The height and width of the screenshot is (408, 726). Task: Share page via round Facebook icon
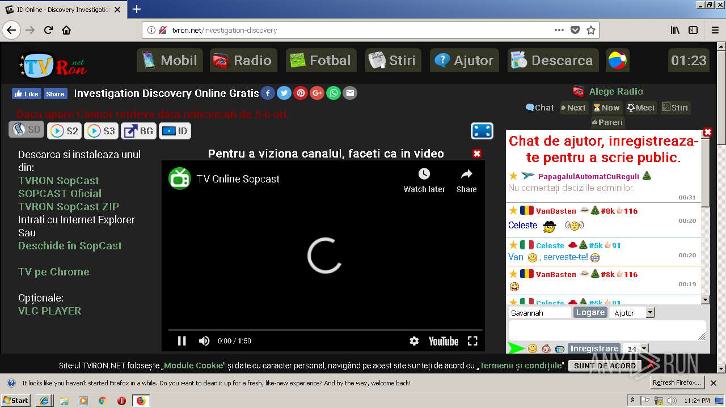[x=268, y=93]
